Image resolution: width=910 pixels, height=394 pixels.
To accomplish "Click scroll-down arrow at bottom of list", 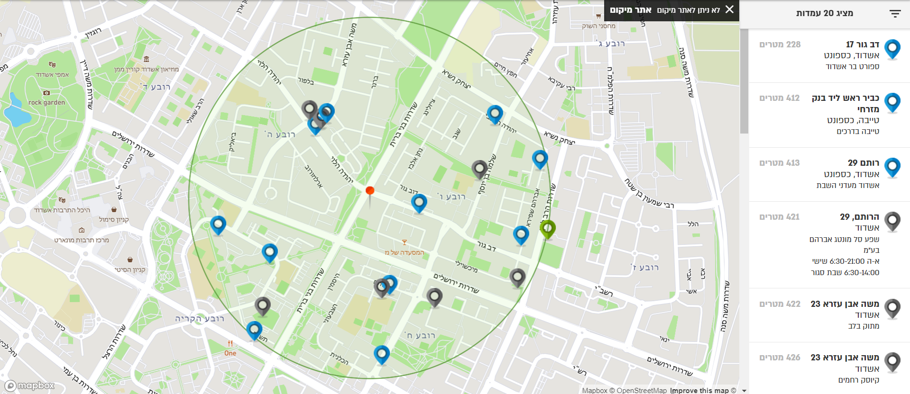I will (744, 391).
